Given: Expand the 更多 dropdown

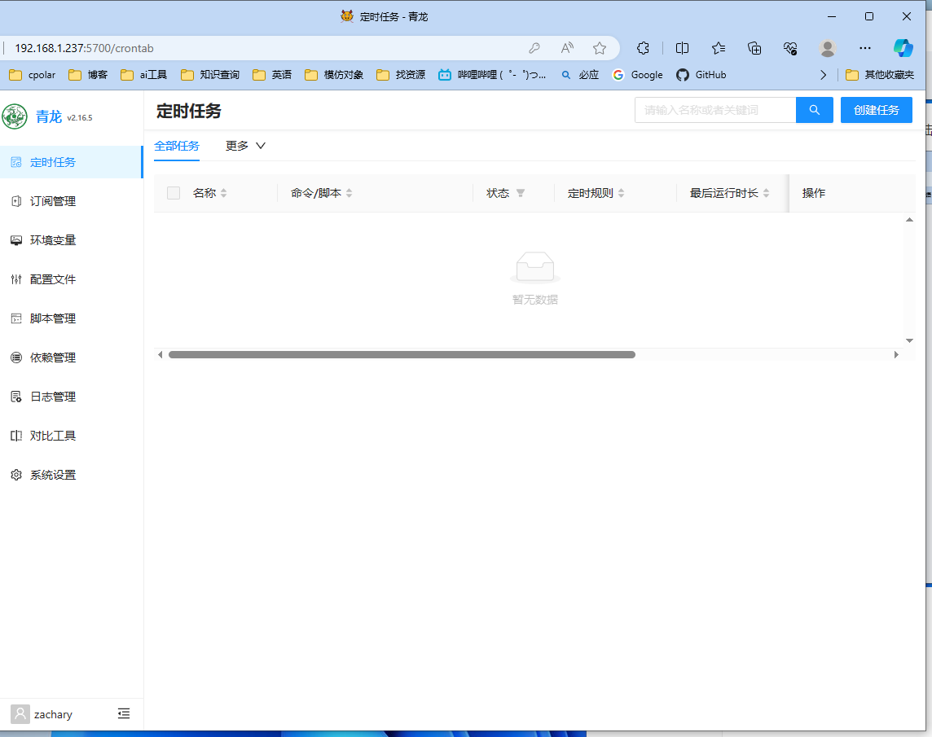Looking at the screenshot, I should (245, 147).
